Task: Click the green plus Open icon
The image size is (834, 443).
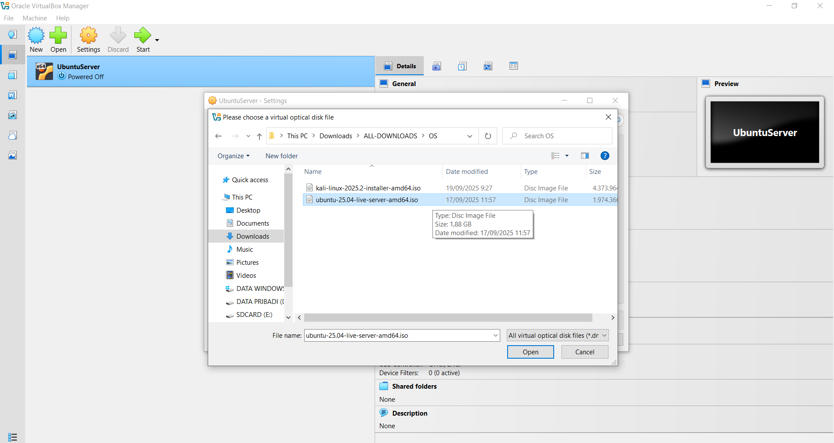Action: coord(58,36)
